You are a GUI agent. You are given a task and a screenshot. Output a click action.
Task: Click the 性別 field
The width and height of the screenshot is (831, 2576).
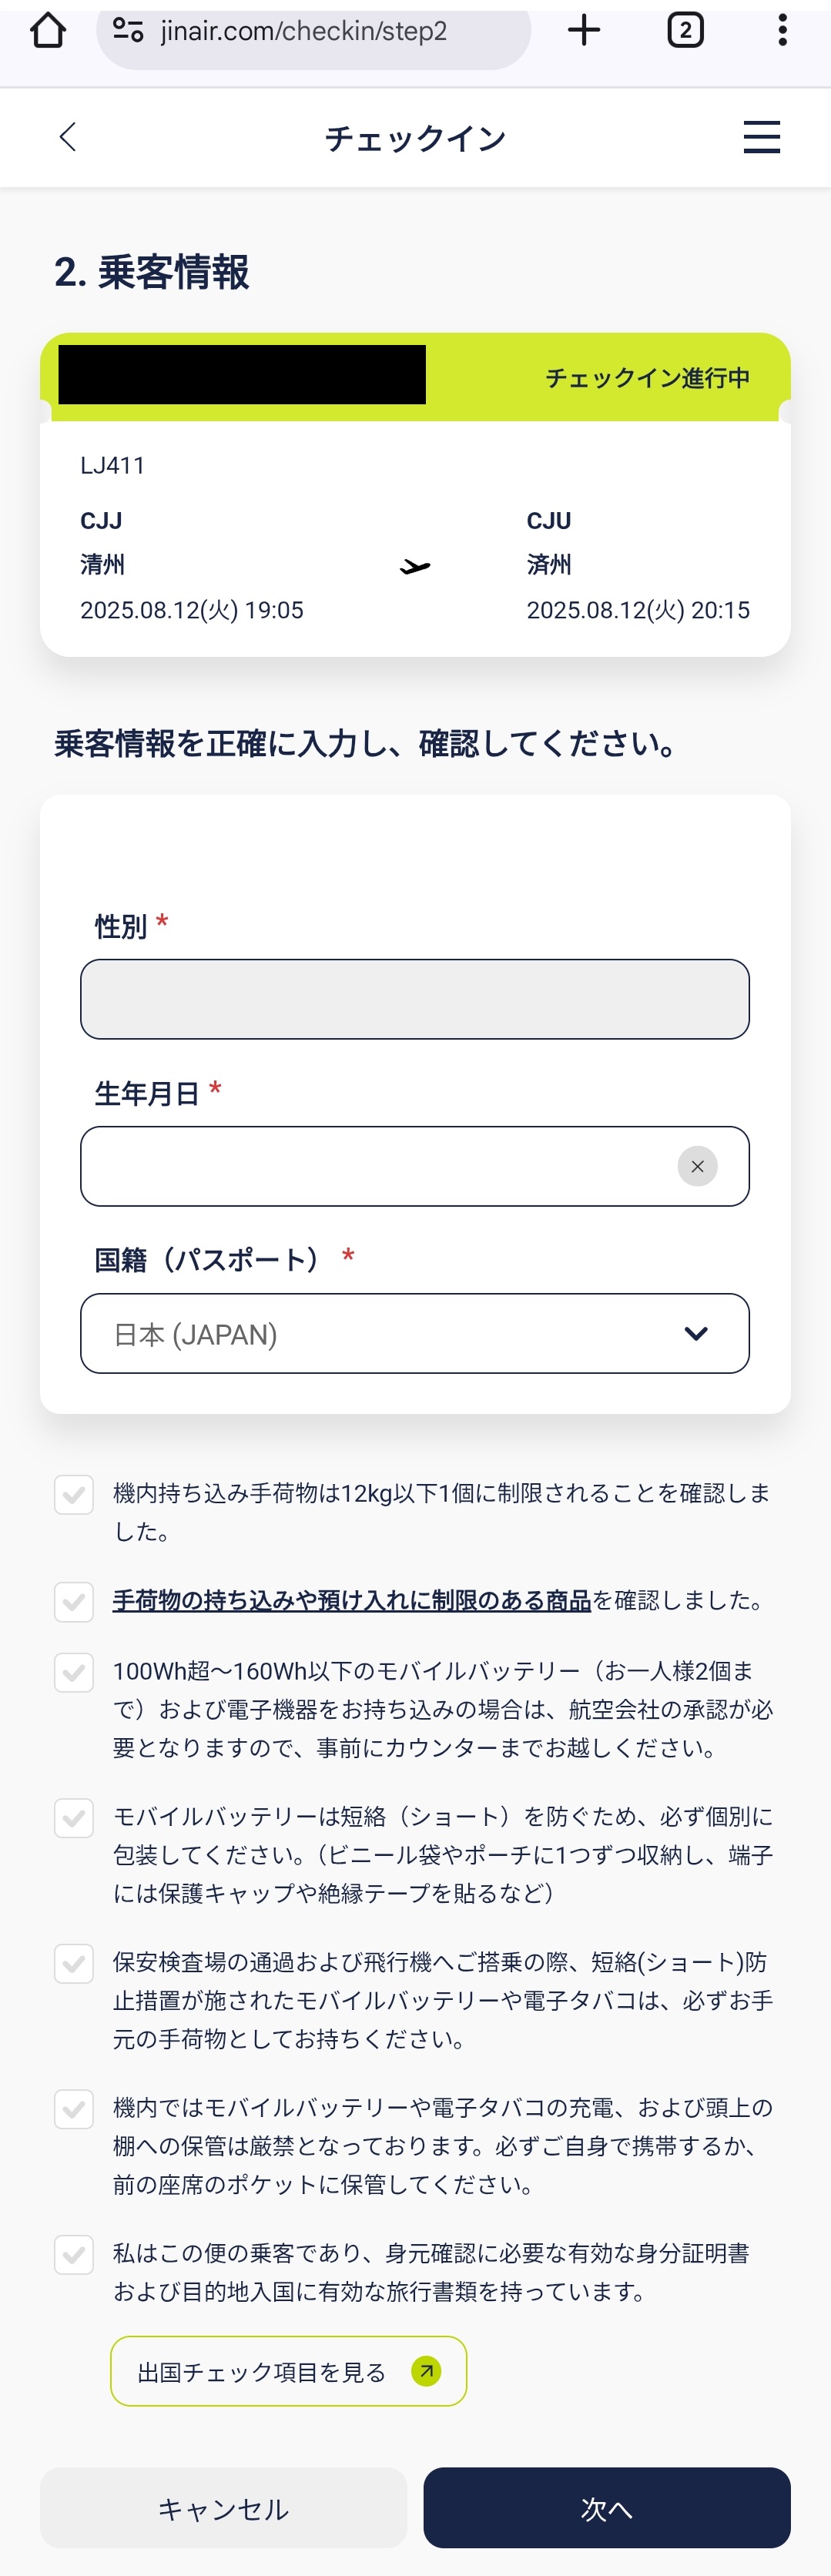(x=415, y=999)
